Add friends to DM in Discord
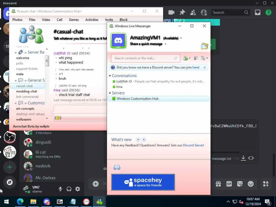This screenshot has height=207, width=276. pos(193,12)
